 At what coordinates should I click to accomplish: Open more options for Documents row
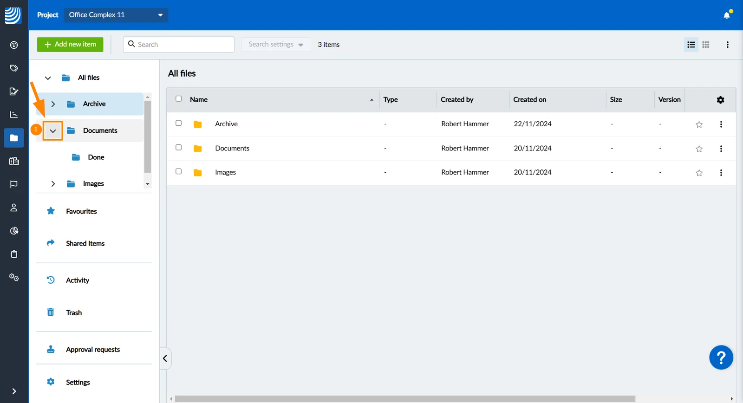[x=721, y=149]
